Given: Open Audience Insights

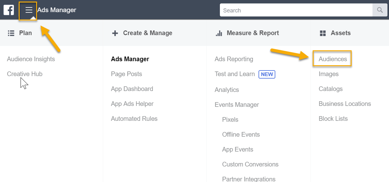Looking at the screenshot, I should [31, 59].
